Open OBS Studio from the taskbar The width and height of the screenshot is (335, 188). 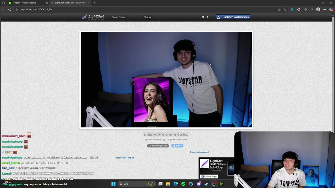pos(214,184)
